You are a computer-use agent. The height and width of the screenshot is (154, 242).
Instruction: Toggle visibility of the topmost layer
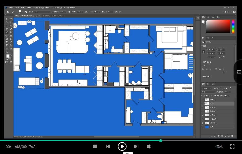(x=203, y=100)
